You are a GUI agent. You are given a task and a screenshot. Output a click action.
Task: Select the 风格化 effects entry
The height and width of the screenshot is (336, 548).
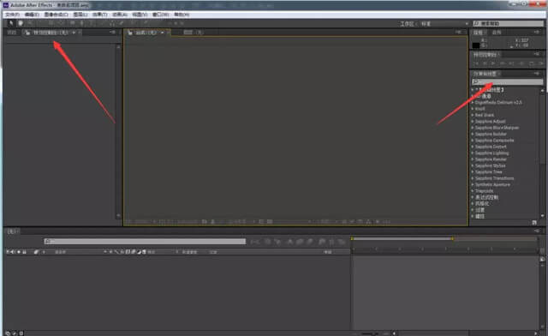coord(482,204)
